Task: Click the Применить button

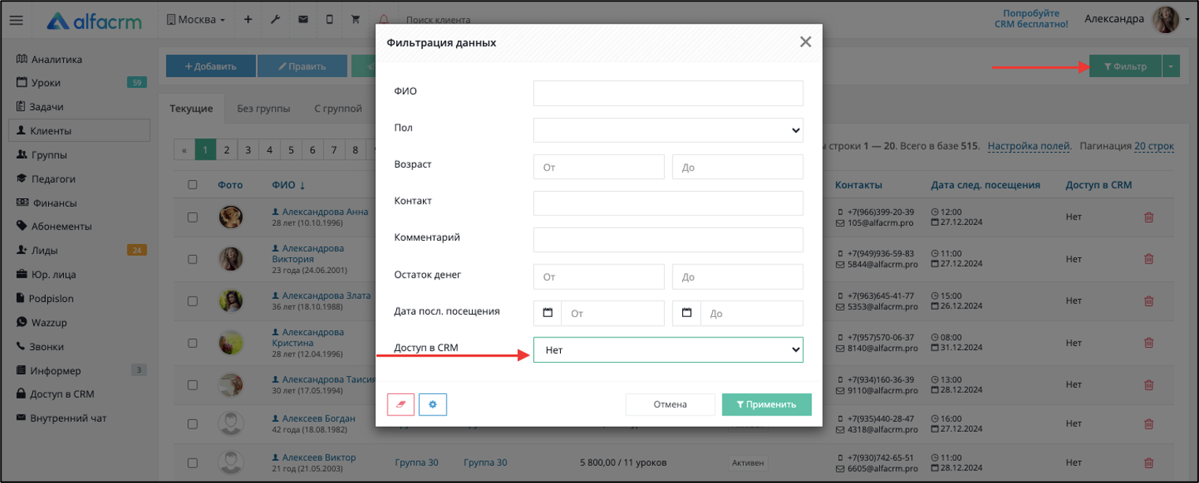Action: 767,404
